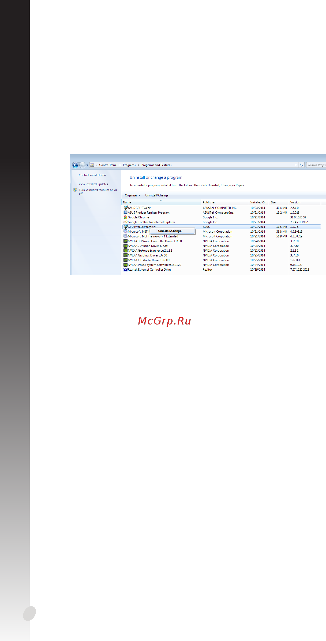Click the Google Chrome icon

[x=125, y=217]
